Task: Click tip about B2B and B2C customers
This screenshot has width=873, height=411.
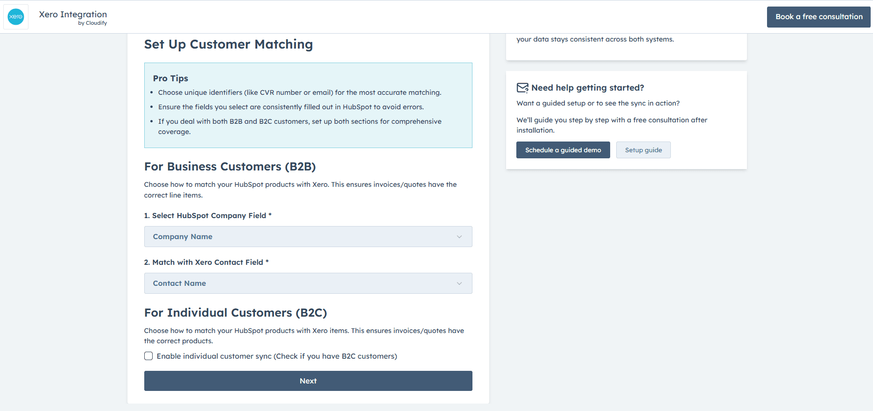Action: tap(300, 127)
